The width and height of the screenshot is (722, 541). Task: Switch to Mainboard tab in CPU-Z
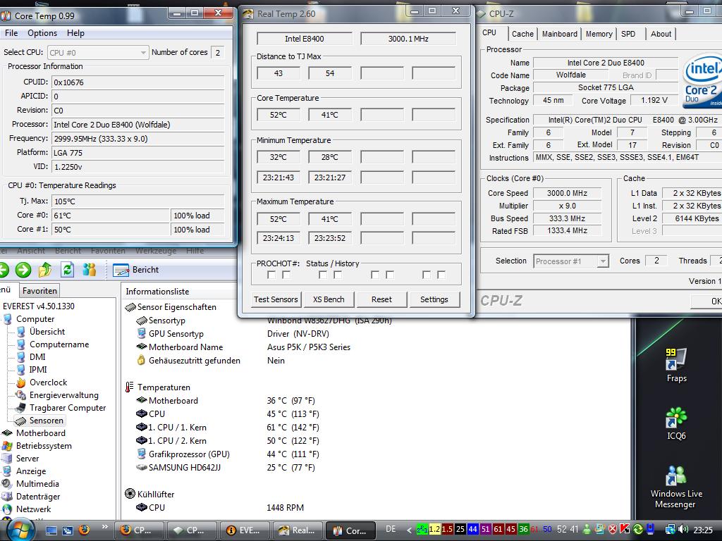(x=559, y=34)
